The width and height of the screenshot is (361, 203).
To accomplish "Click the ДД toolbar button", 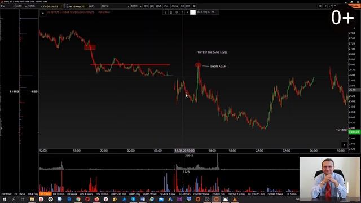I will pyautogui.click(x=152, y=6).
